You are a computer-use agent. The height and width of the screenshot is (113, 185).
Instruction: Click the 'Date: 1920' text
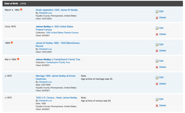[x=41, y=103]
